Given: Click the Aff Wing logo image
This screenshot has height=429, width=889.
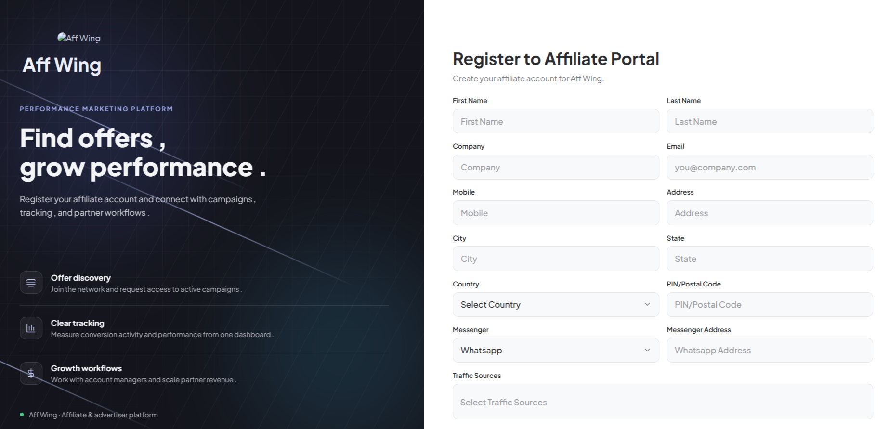Looking at the screenshot, I should click(79, 38).
